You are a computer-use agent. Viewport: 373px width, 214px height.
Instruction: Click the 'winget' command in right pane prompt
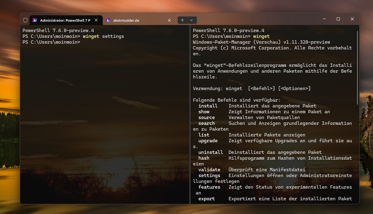coord(261,36)
